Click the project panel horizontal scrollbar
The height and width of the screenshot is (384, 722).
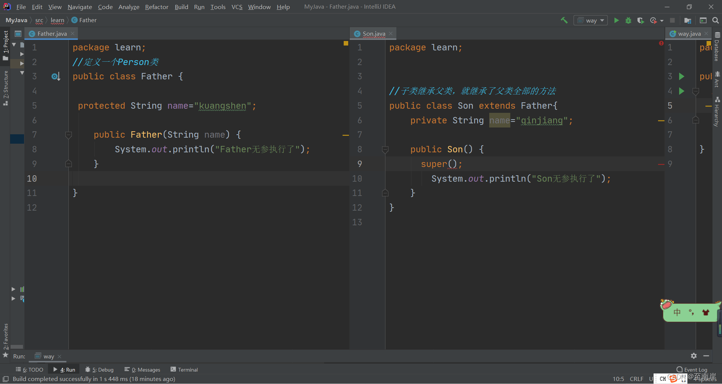tap(17, 347)
